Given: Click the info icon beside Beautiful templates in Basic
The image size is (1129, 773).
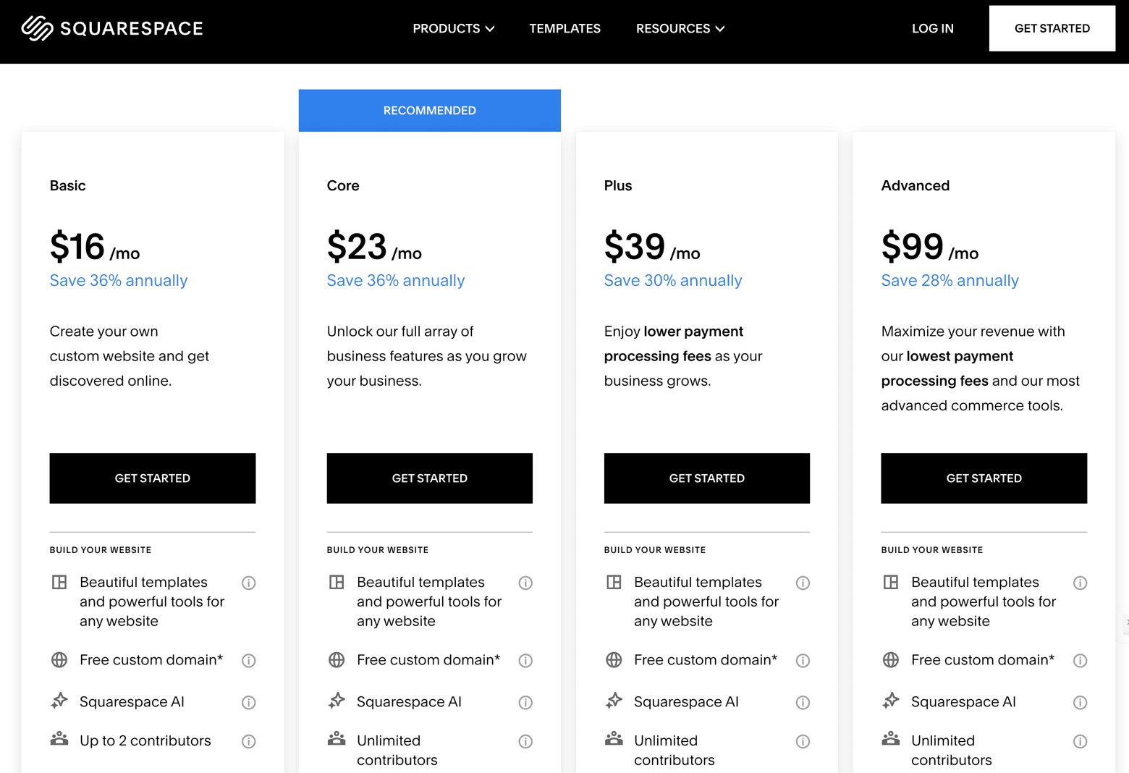Looking at the screenshot, I should 249,583.
